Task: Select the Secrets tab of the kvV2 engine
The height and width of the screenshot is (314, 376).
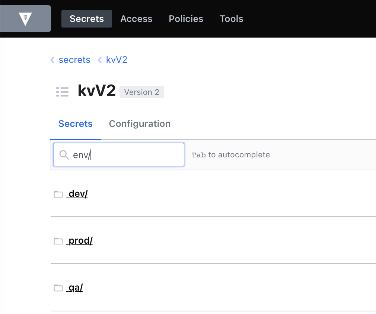Action: coord(75,124)
